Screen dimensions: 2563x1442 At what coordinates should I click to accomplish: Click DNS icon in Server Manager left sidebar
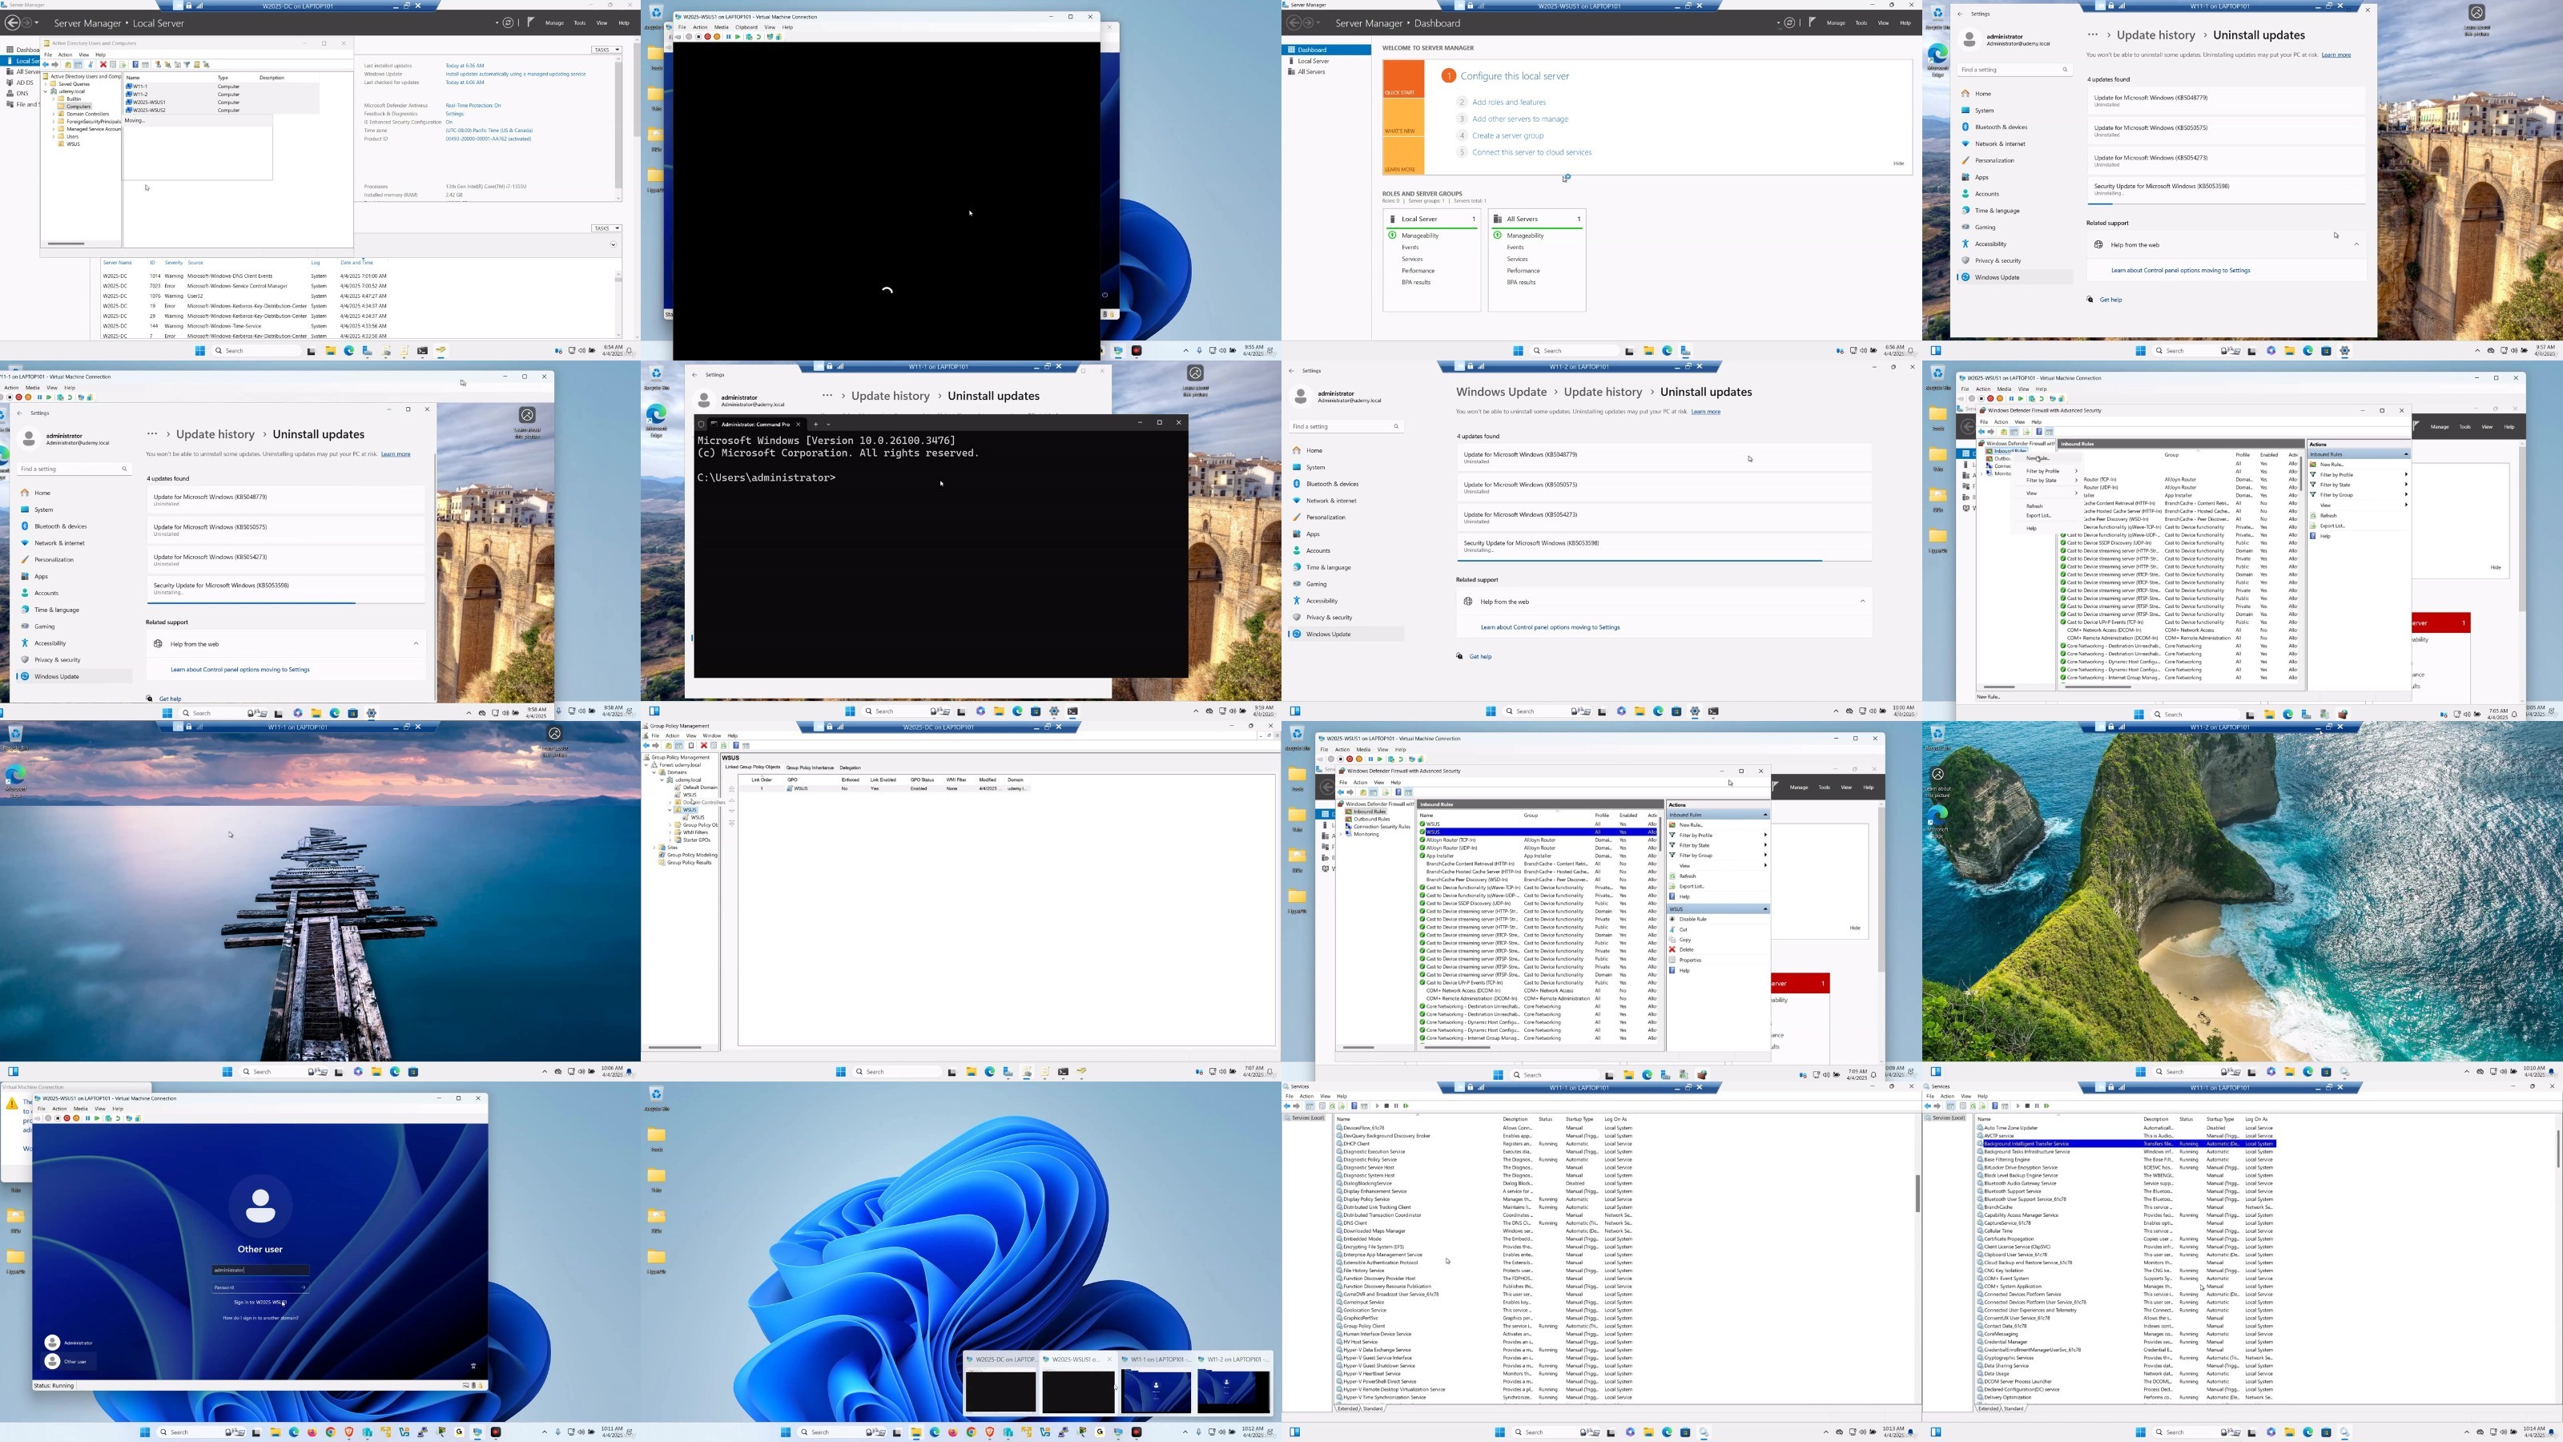tap(9, 94)
